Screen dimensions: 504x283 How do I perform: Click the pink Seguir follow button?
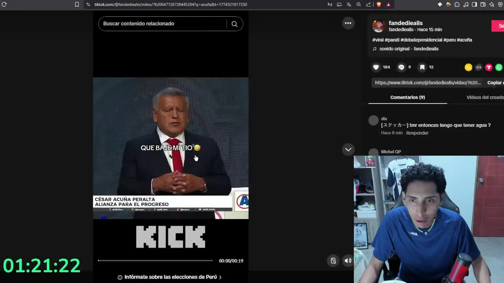tap(498, 26)
